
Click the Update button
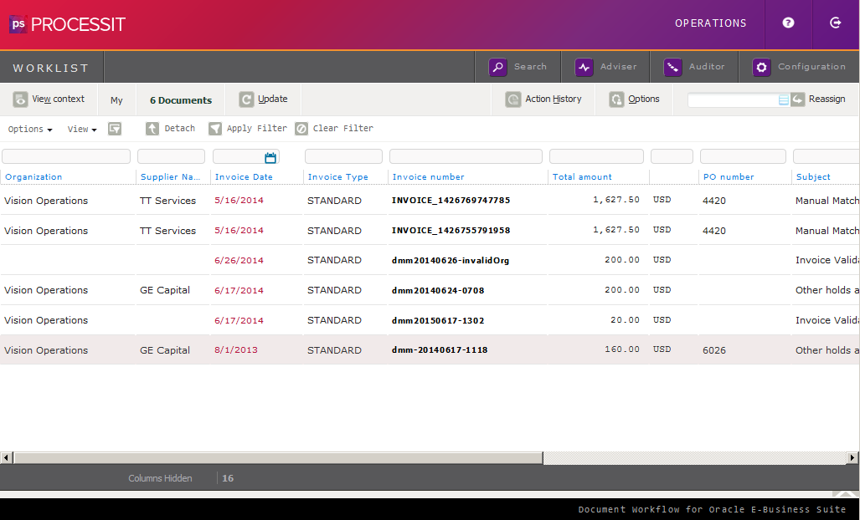(x=263, y=99)
